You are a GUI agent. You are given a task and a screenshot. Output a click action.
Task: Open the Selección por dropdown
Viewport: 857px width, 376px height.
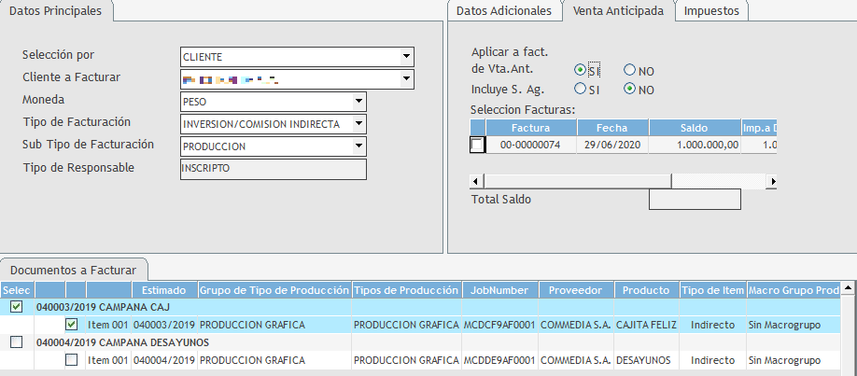406,57
